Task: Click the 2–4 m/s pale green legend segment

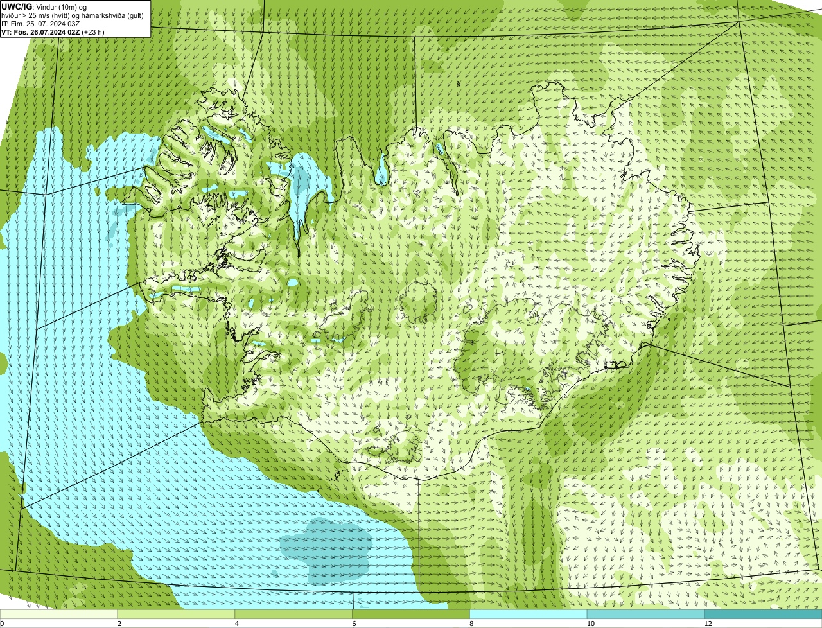Action: (177, 614)
